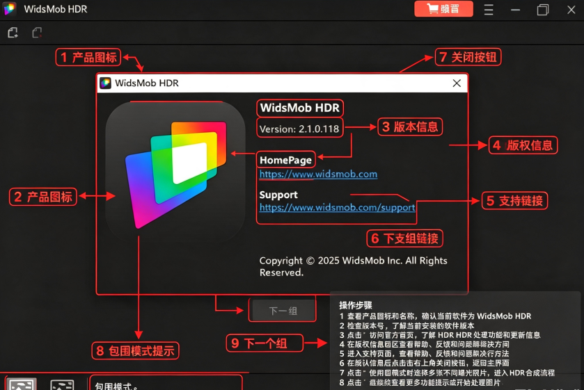The height and width of the screenshot is (390, 584).
Task: Click the remove-file toolbar icon with red mark
Action: tap(37, 33)
